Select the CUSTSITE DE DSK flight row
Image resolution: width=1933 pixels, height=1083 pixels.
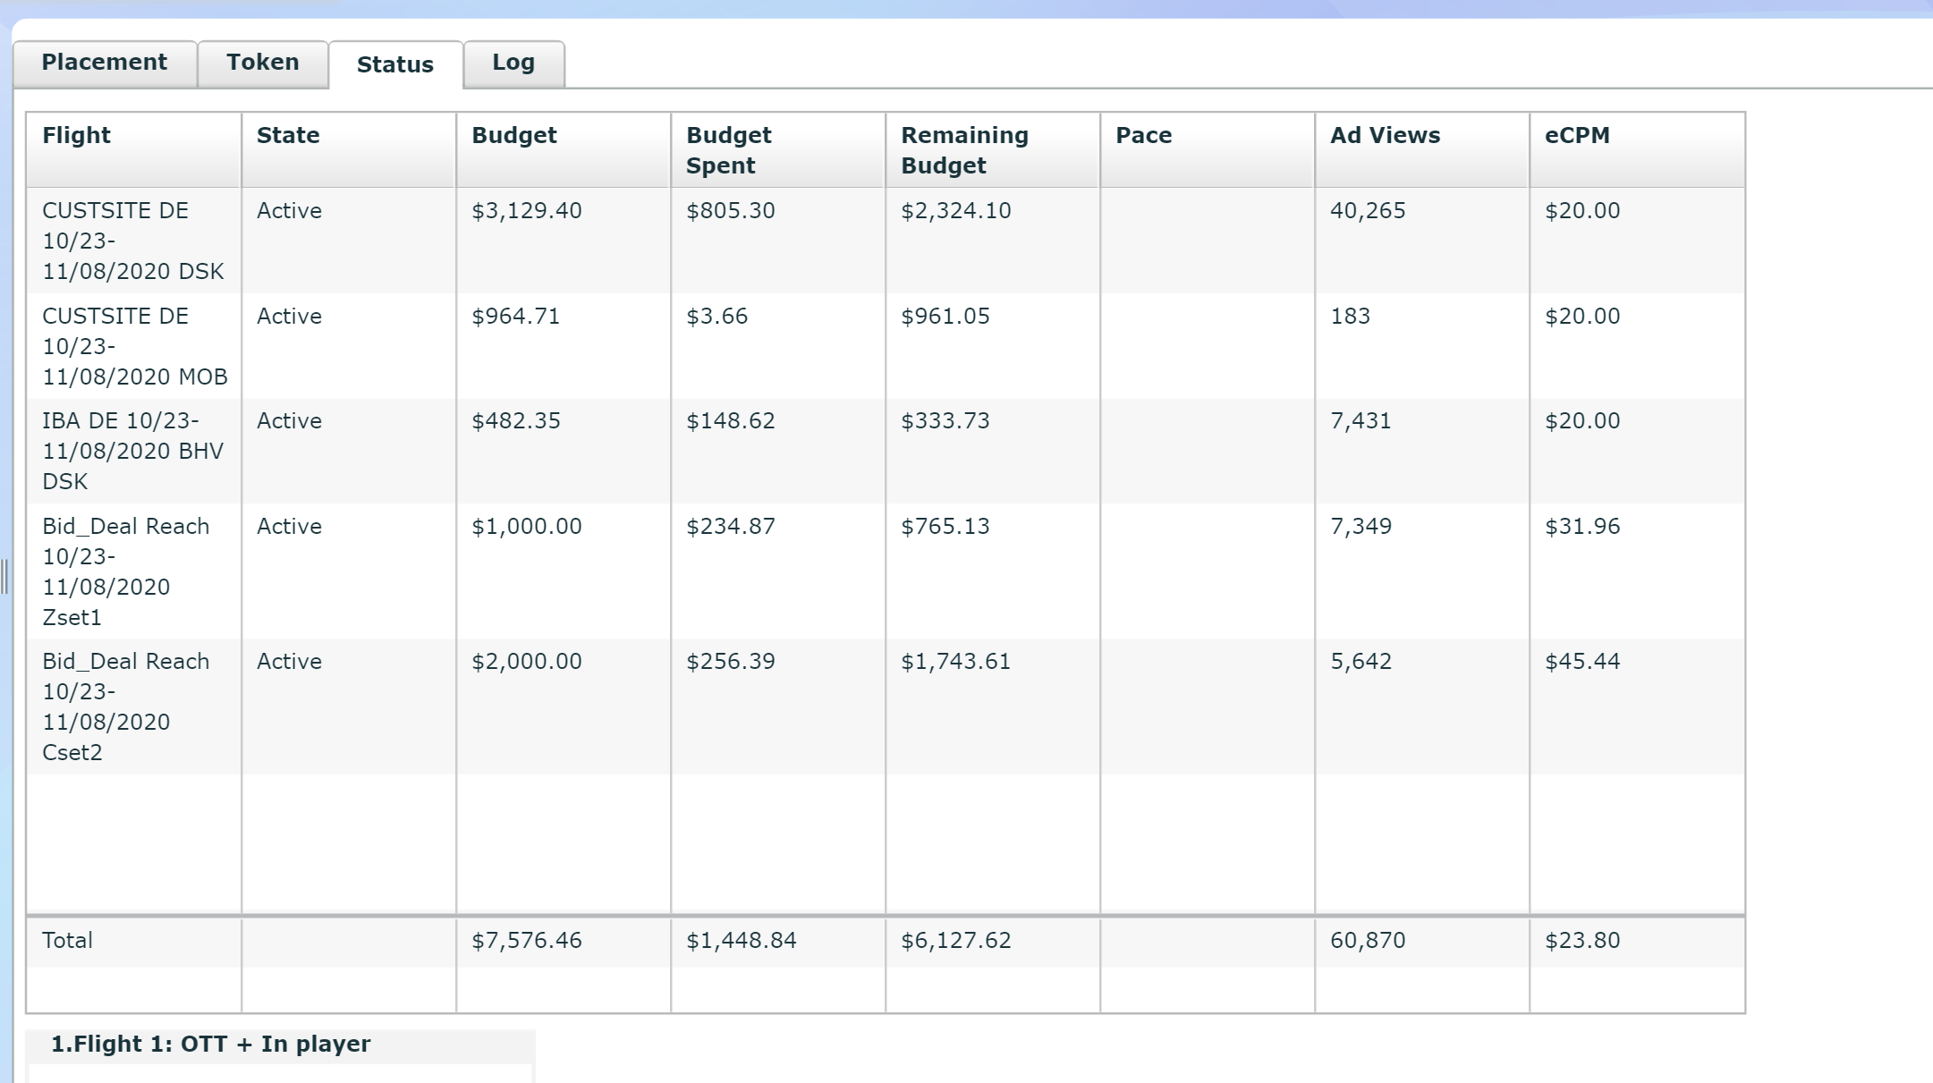(132, 241)
